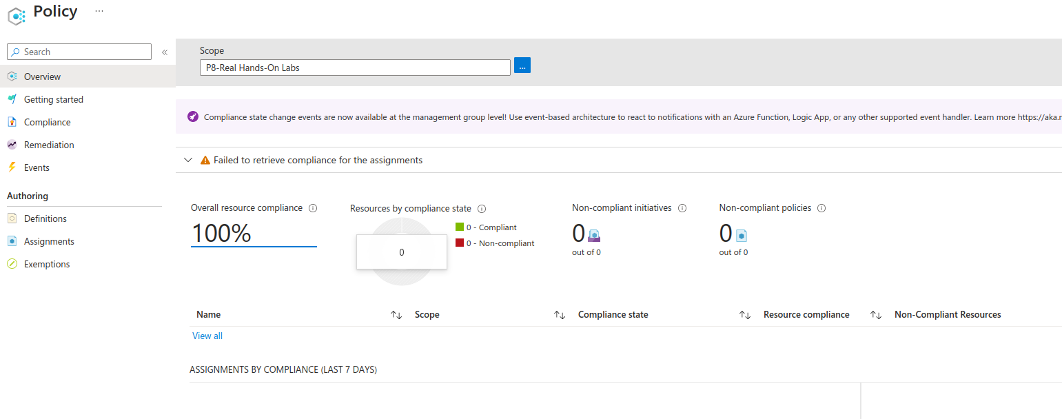Click info icon beside Resources by compliance state
Screen dimensions: 1062x419
pos(482,209)
